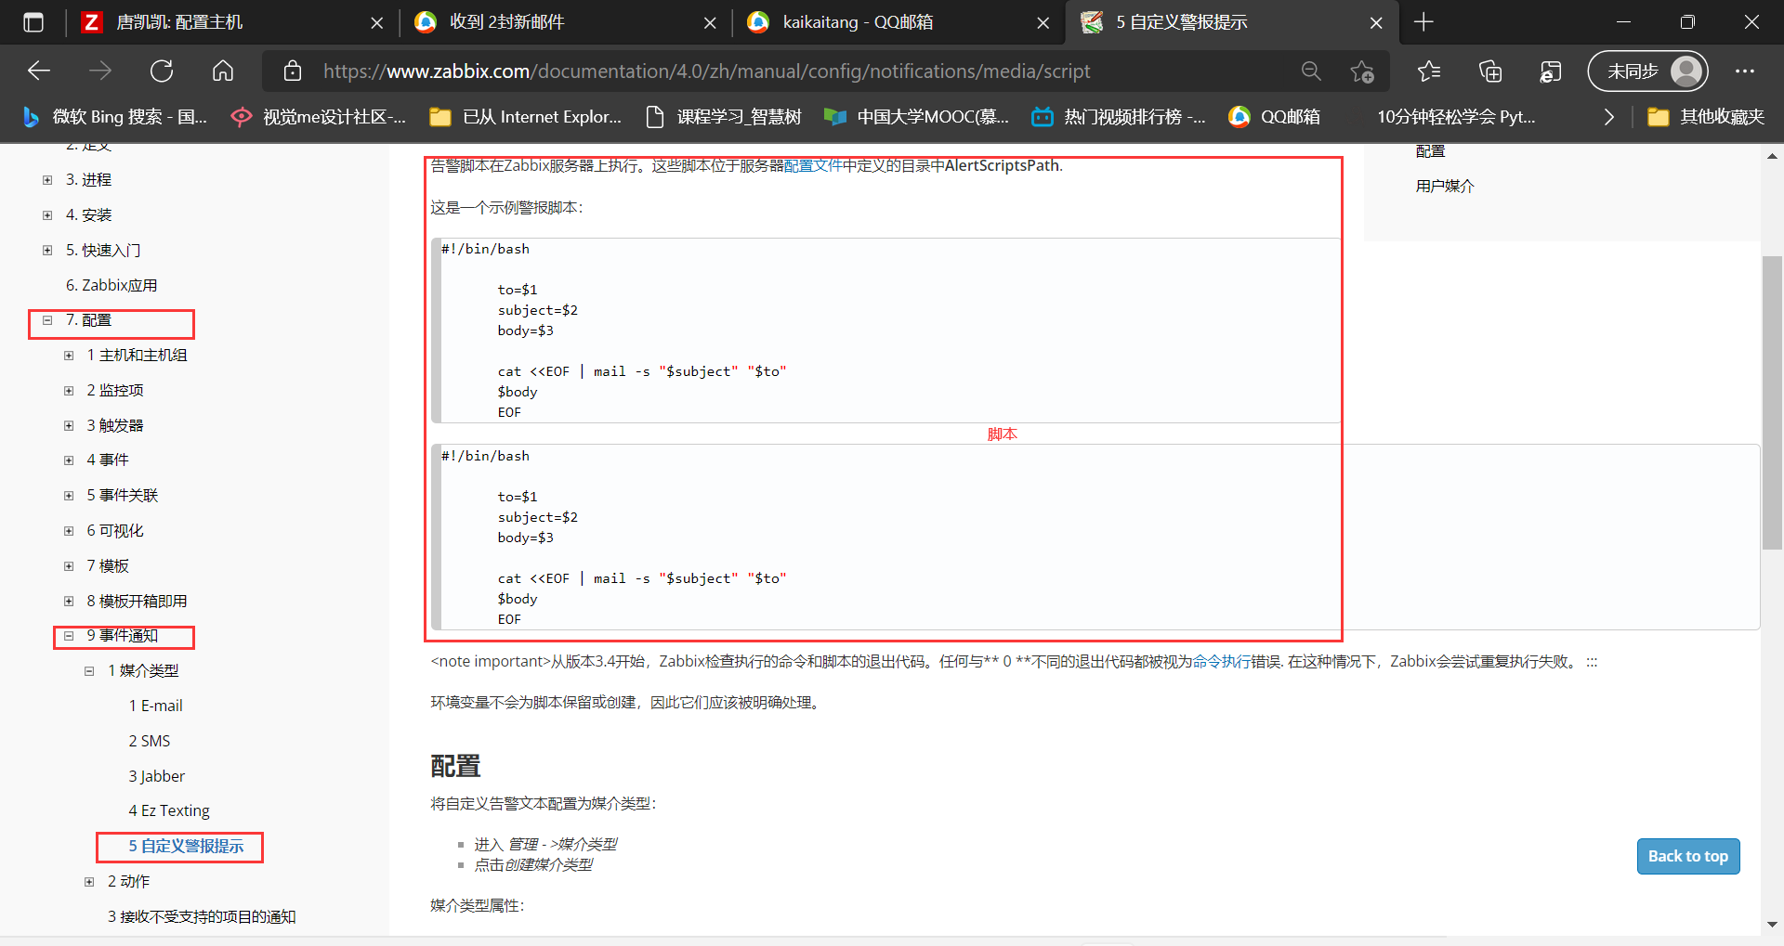Expand 3 触发器 node

pyautogui.click(x=69, y=426)
